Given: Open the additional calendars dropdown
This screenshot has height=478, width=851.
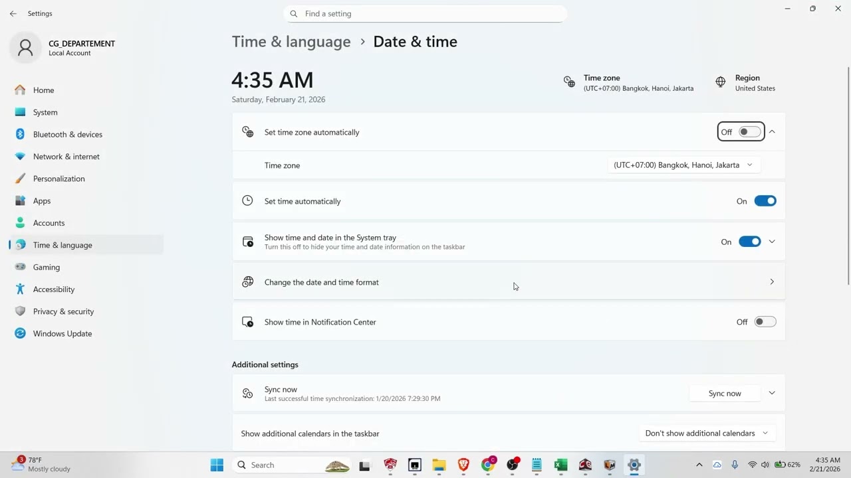Looking at the screenshot, I should point(707,433).
